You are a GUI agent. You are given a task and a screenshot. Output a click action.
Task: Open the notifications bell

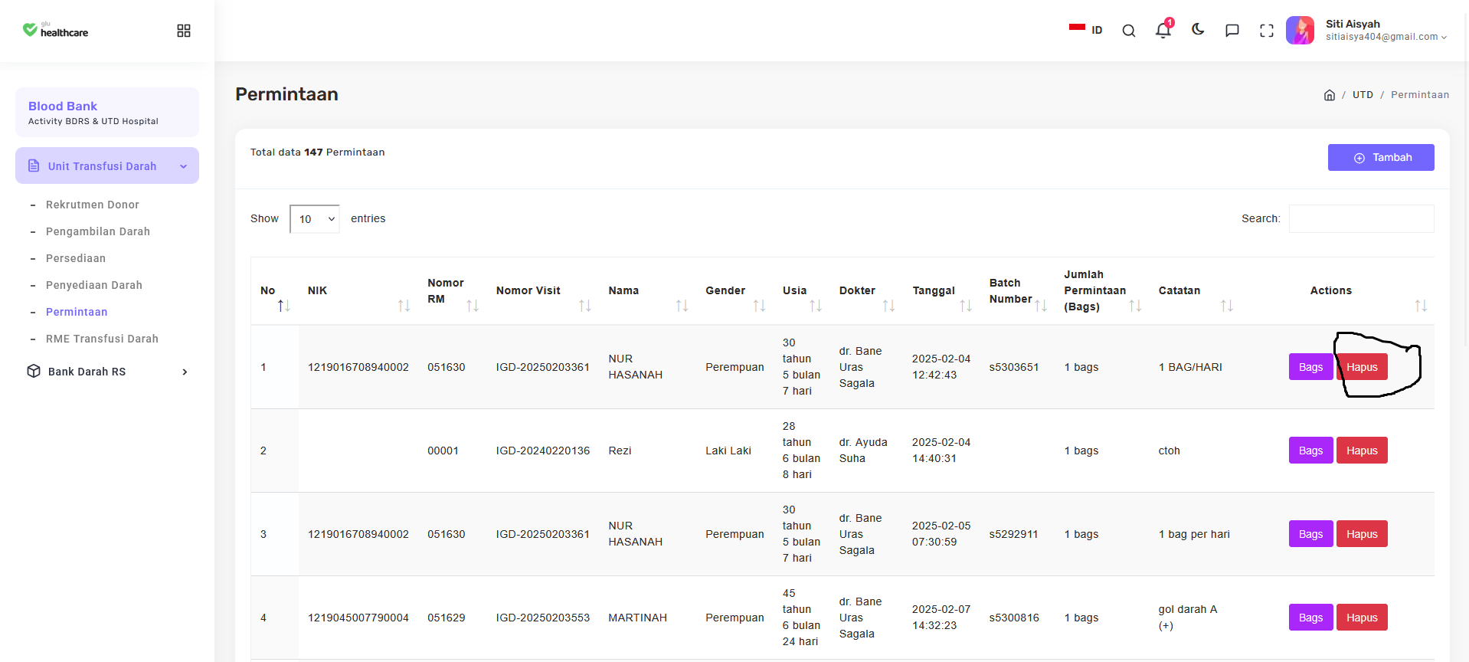tap(1163, 30)
